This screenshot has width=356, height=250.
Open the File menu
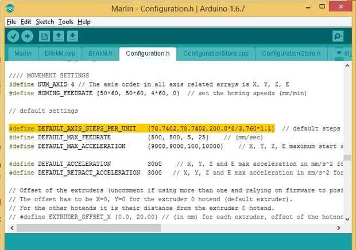(x=11, y=22)
